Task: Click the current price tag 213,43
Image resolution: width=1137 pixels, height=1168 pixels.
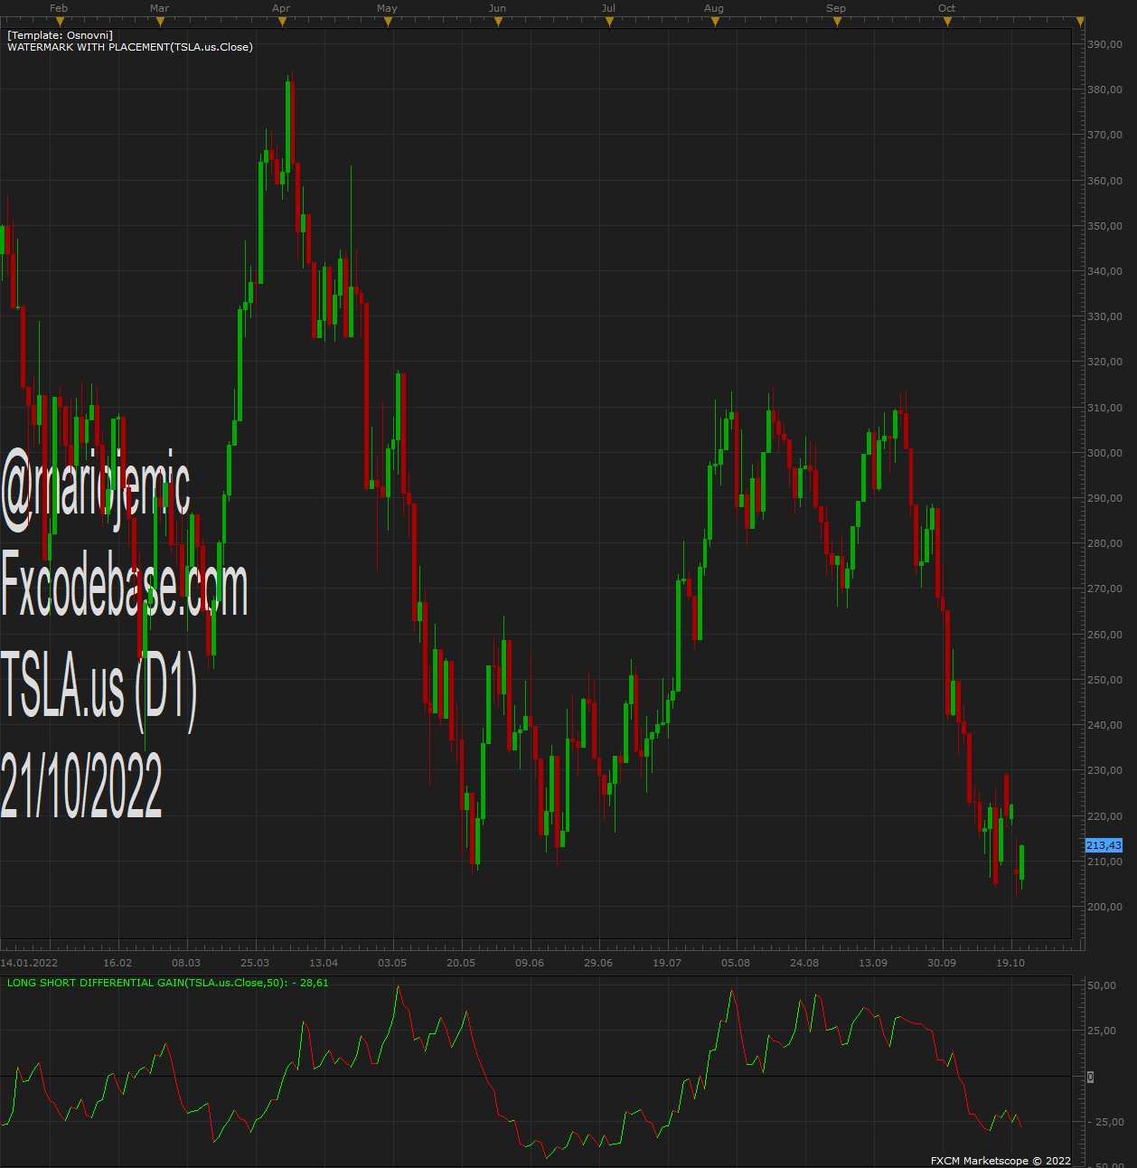Action: (1104, 845)
